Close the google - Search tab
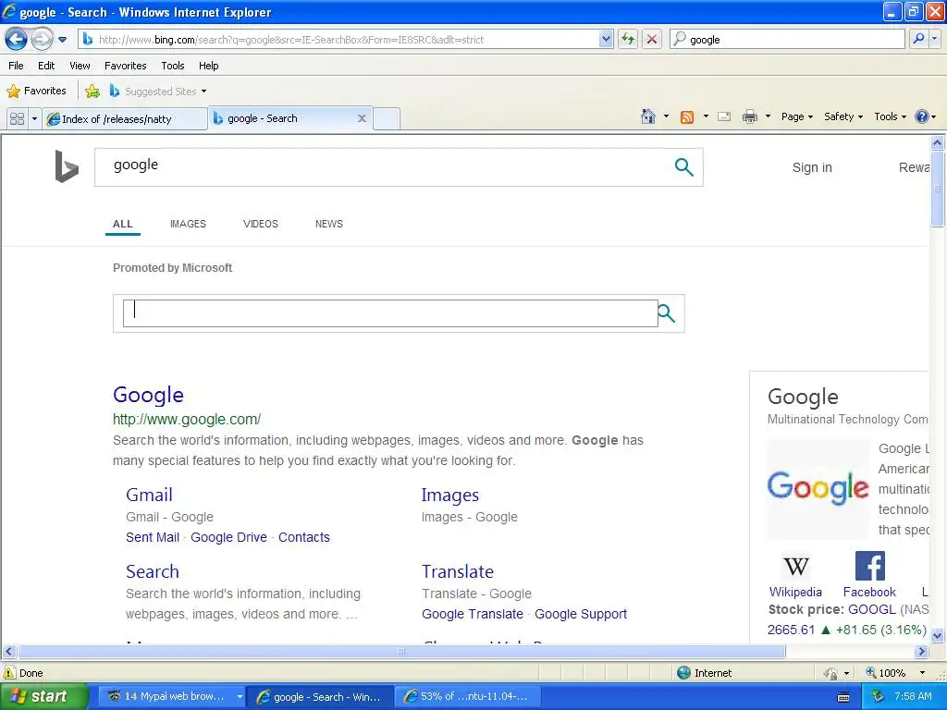947x710 pixels. pos(362,118)
